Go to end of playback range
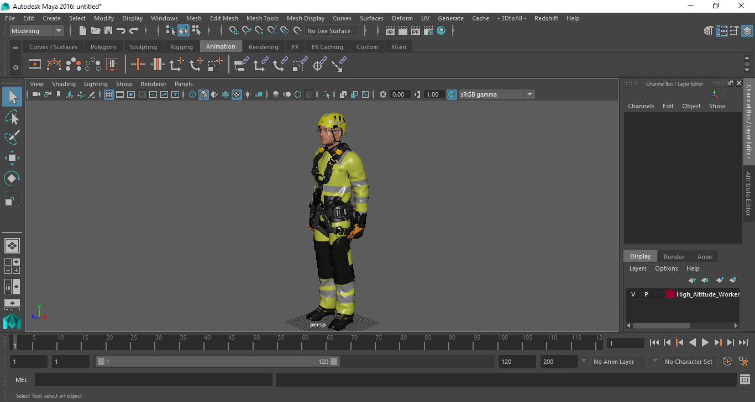Viewport: 755px width, 402px height. coord(743,342)
